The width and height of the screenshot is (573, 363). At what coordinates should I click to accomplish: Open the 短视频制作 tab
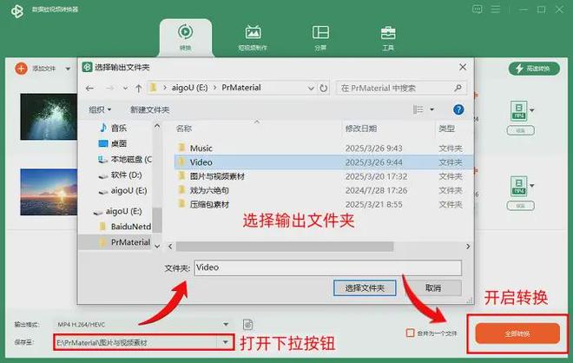click(x=253, y=37)
